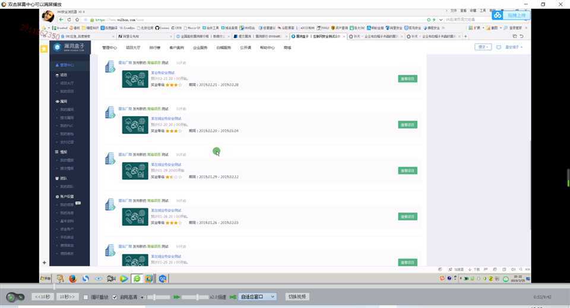Open 商城 in the top navigation
This screenshot has height=308, width=570.
pyautogui.click(x=287, y=47)
